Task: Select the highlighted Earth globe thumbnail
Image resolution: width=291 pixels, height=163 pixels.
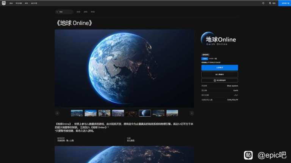Action: pos(145,113)
